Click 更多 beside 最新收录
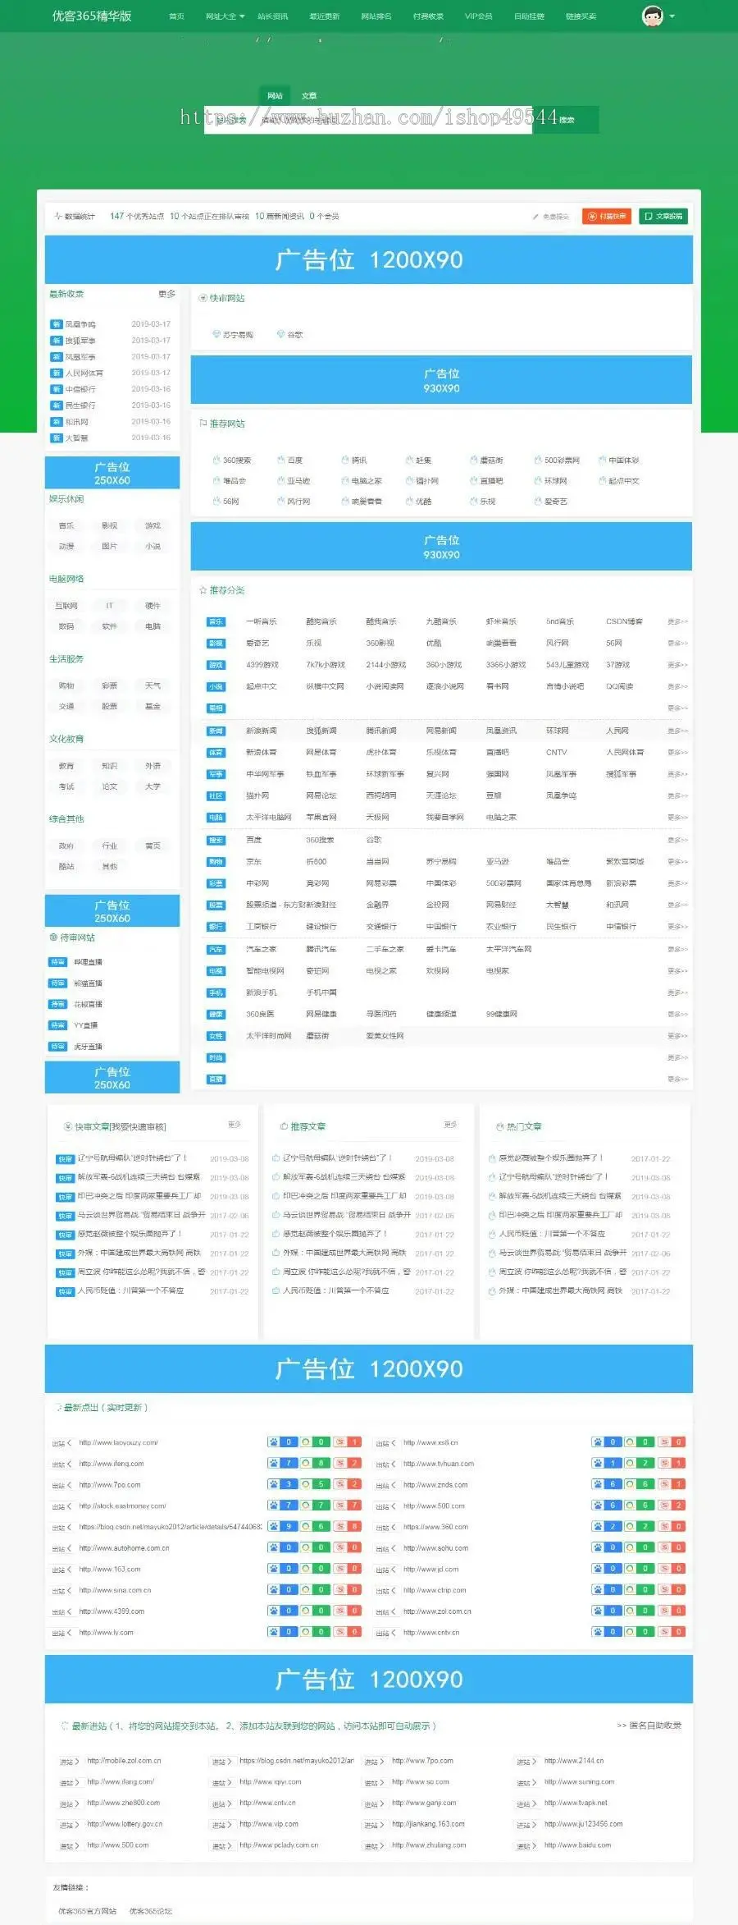 [x=166, y=294]
